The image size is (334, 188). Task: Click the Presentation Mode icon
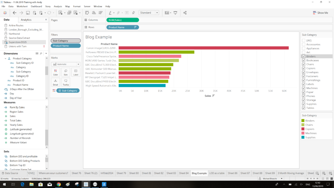(175, 13)
